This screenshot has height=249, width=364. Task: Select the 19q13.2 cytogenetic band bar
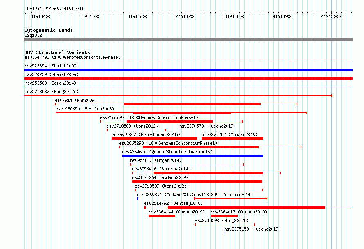[x=188, y=40]
